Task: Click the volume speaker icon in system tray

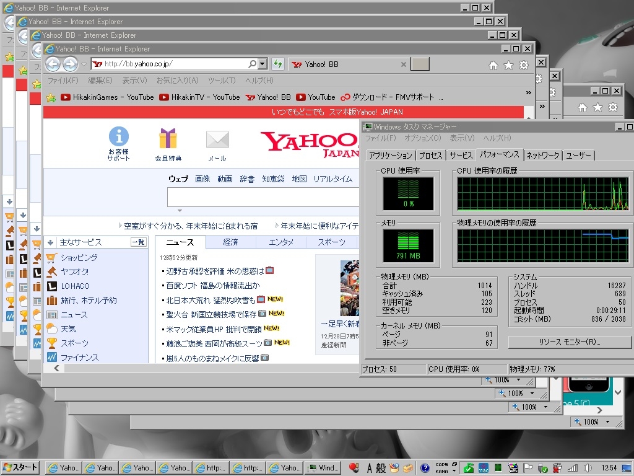Action: coord(588,468)
